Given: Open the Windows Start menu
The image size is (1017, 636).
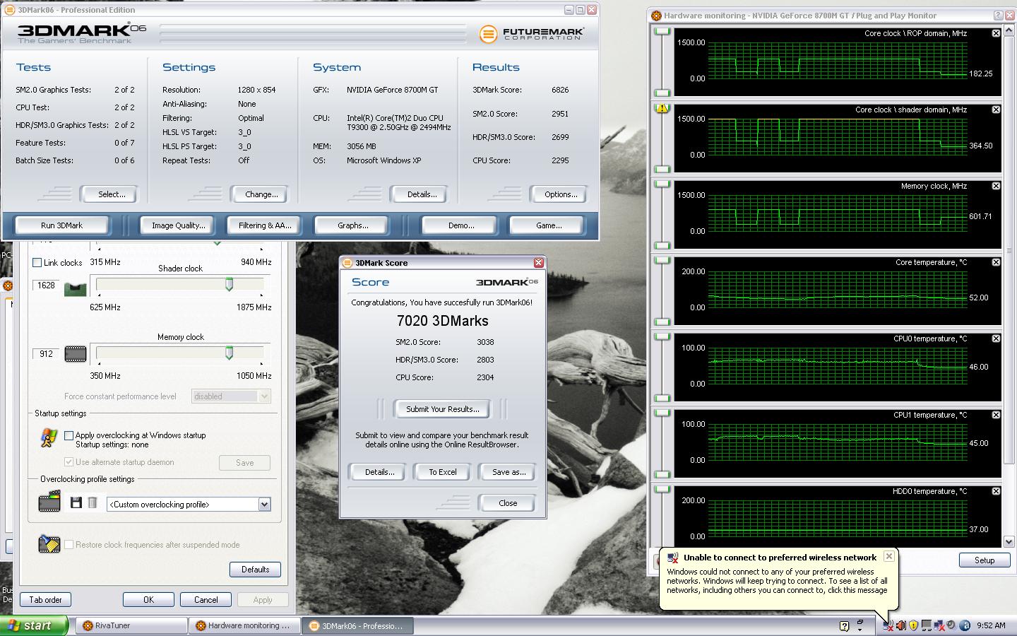Looking at the screenshot, I should tap(34, 625).
